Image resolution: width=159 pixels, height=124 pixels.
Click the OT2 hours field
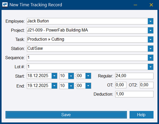(x=147, y=85)
